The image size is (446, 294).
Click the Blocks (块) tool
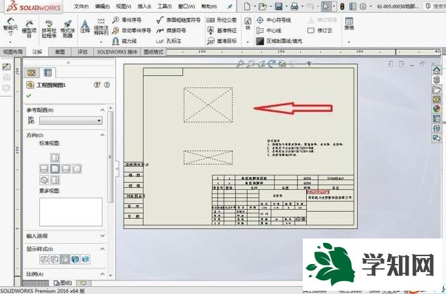coord(248,24)
